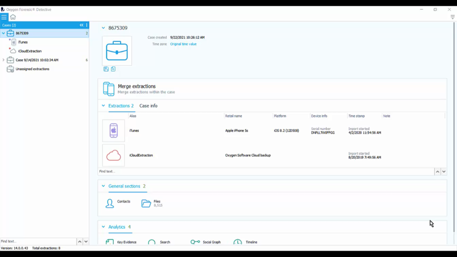Click the export case icon below briefcase

(x=113, y=69)
